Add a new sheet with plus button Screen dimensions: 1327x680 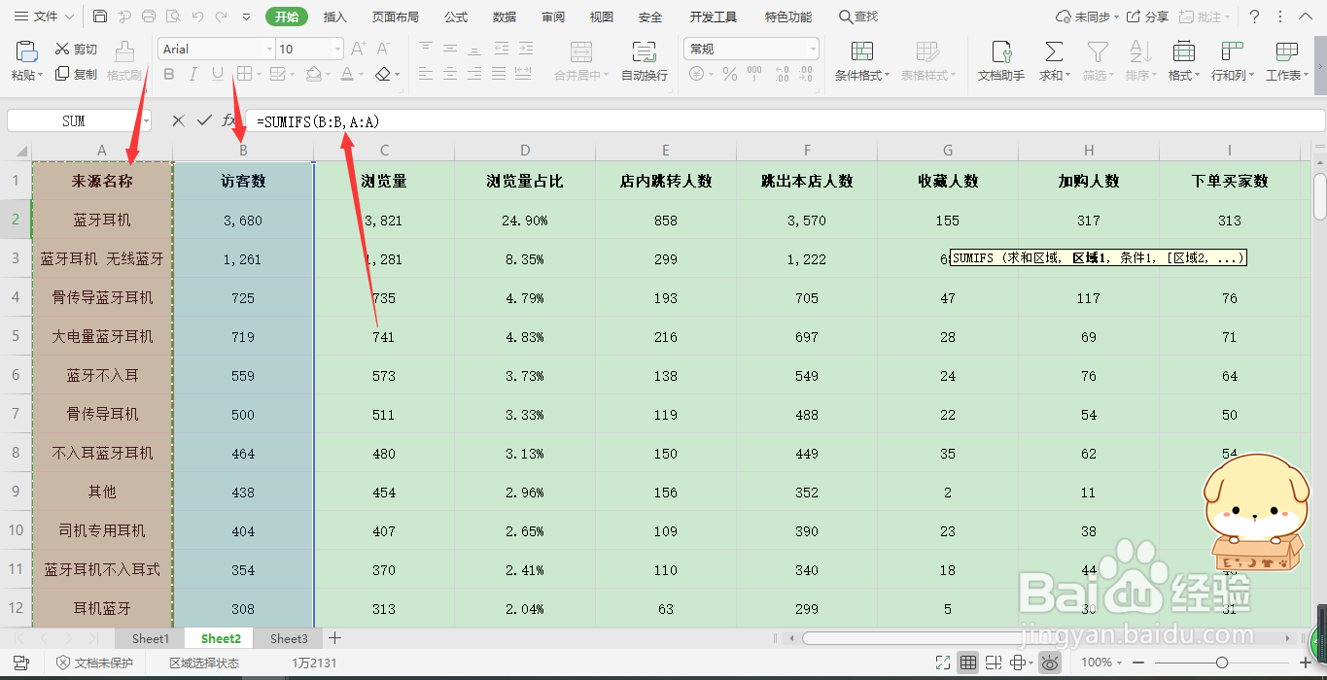(x=335, y=638)
